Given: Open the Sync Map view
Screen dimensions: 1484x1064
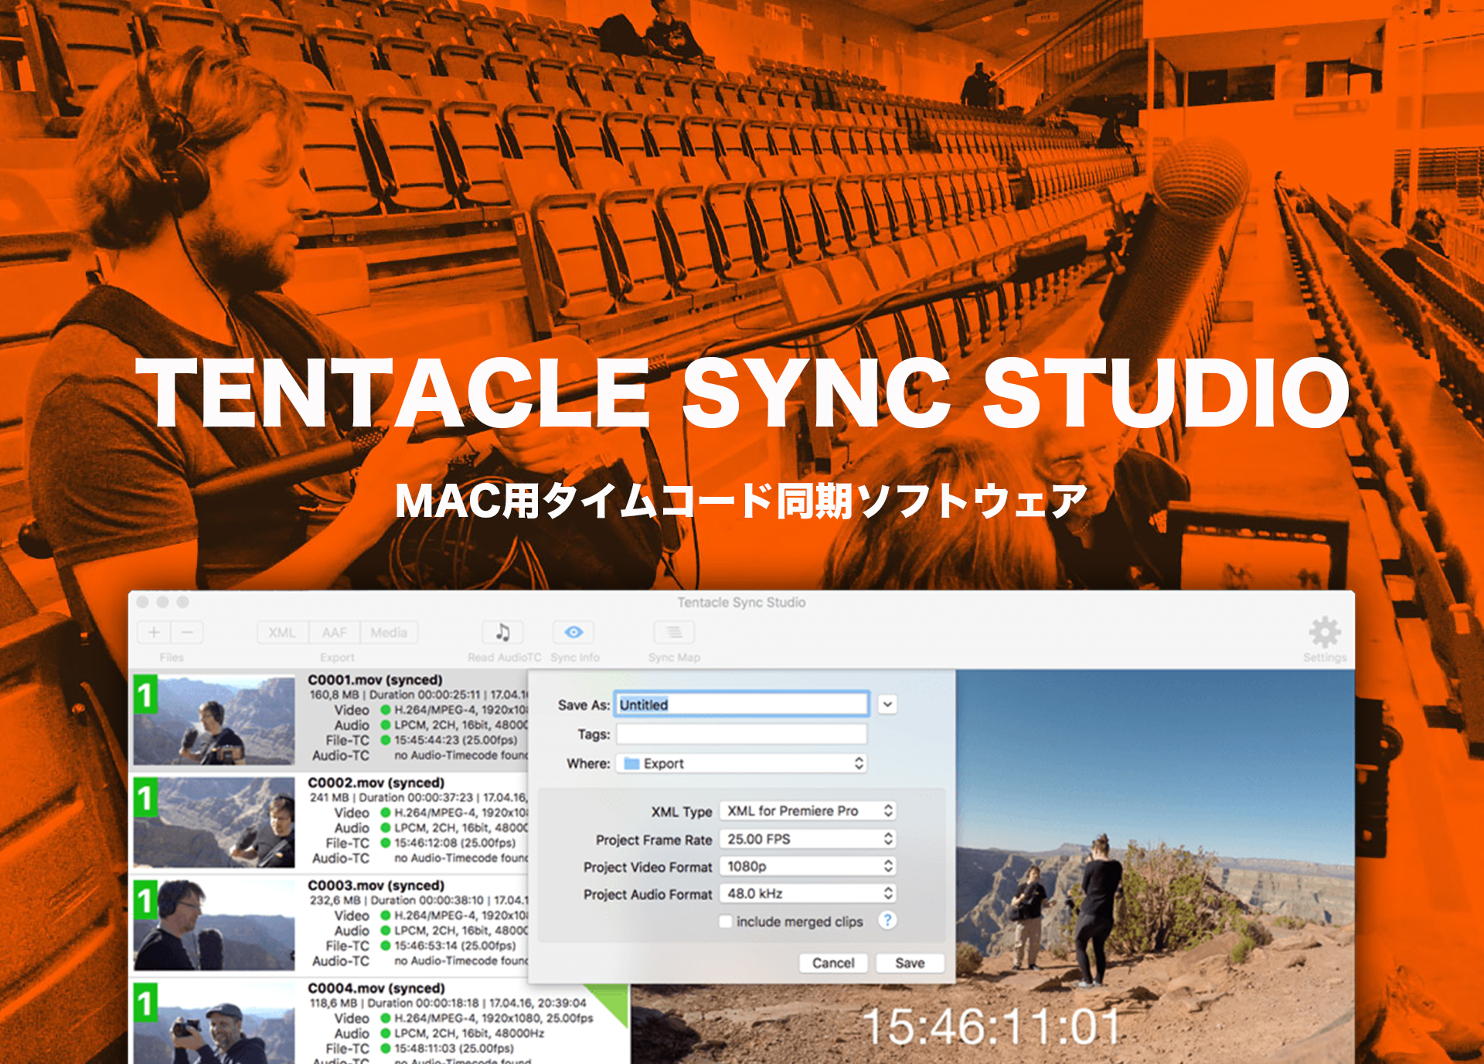Looking at the screenshot, I should click(674, 632).
